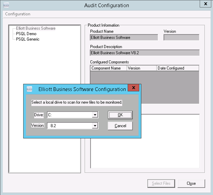
Task: Confirm with the OK button
Action: [120, 115]
